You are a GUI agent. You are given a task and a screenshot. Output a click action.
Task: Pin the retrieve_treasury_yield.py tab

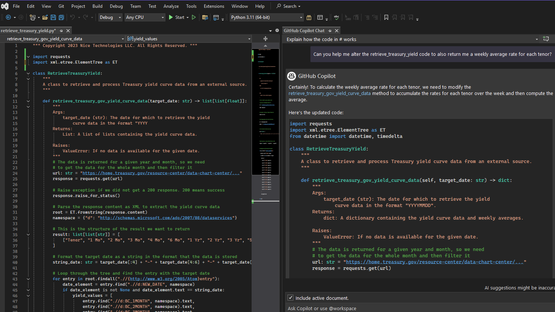(61, 31)
